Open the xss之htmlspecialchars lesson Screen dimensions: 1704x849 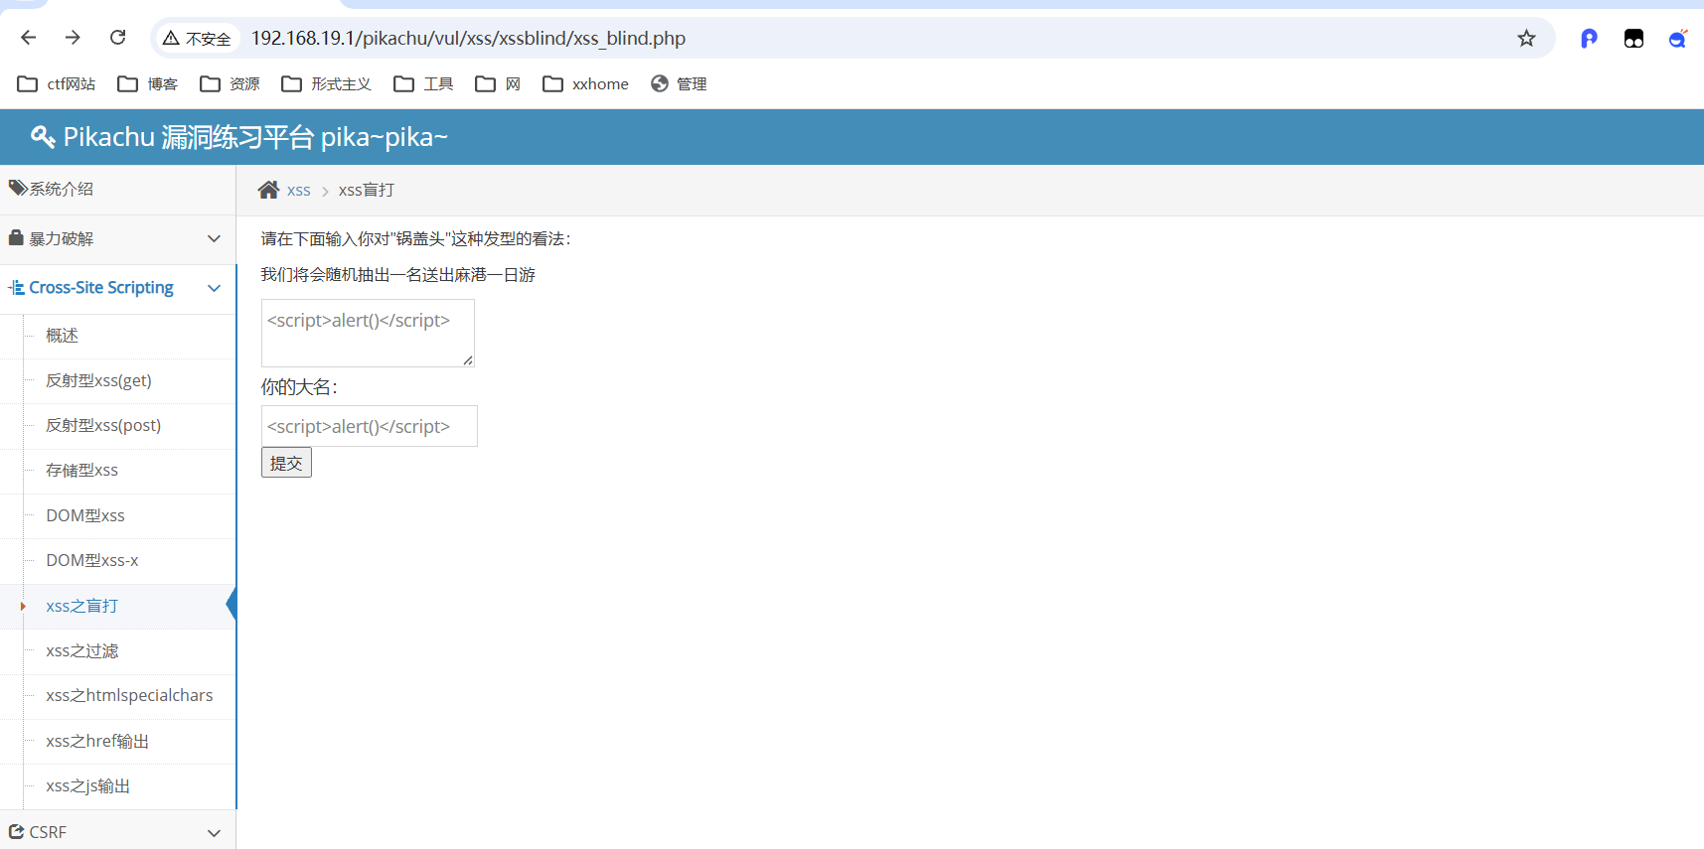129,695
